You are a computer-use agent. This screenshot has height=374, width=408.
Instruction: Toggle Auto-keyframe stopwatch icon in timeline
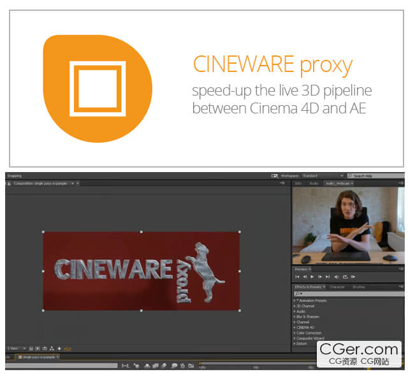pyautogui.click(x=183, y=366)
